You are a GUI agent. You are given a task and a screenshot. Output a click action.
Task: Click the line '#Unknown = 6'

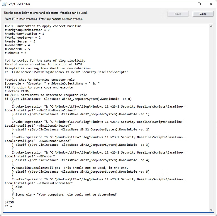[x=16, y=53]
